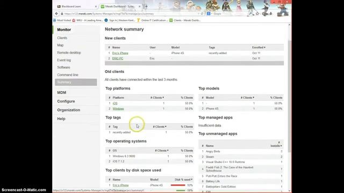Screen dimensions: 344x193
Task: Open Clients page in sidebar
Action: 62,38
